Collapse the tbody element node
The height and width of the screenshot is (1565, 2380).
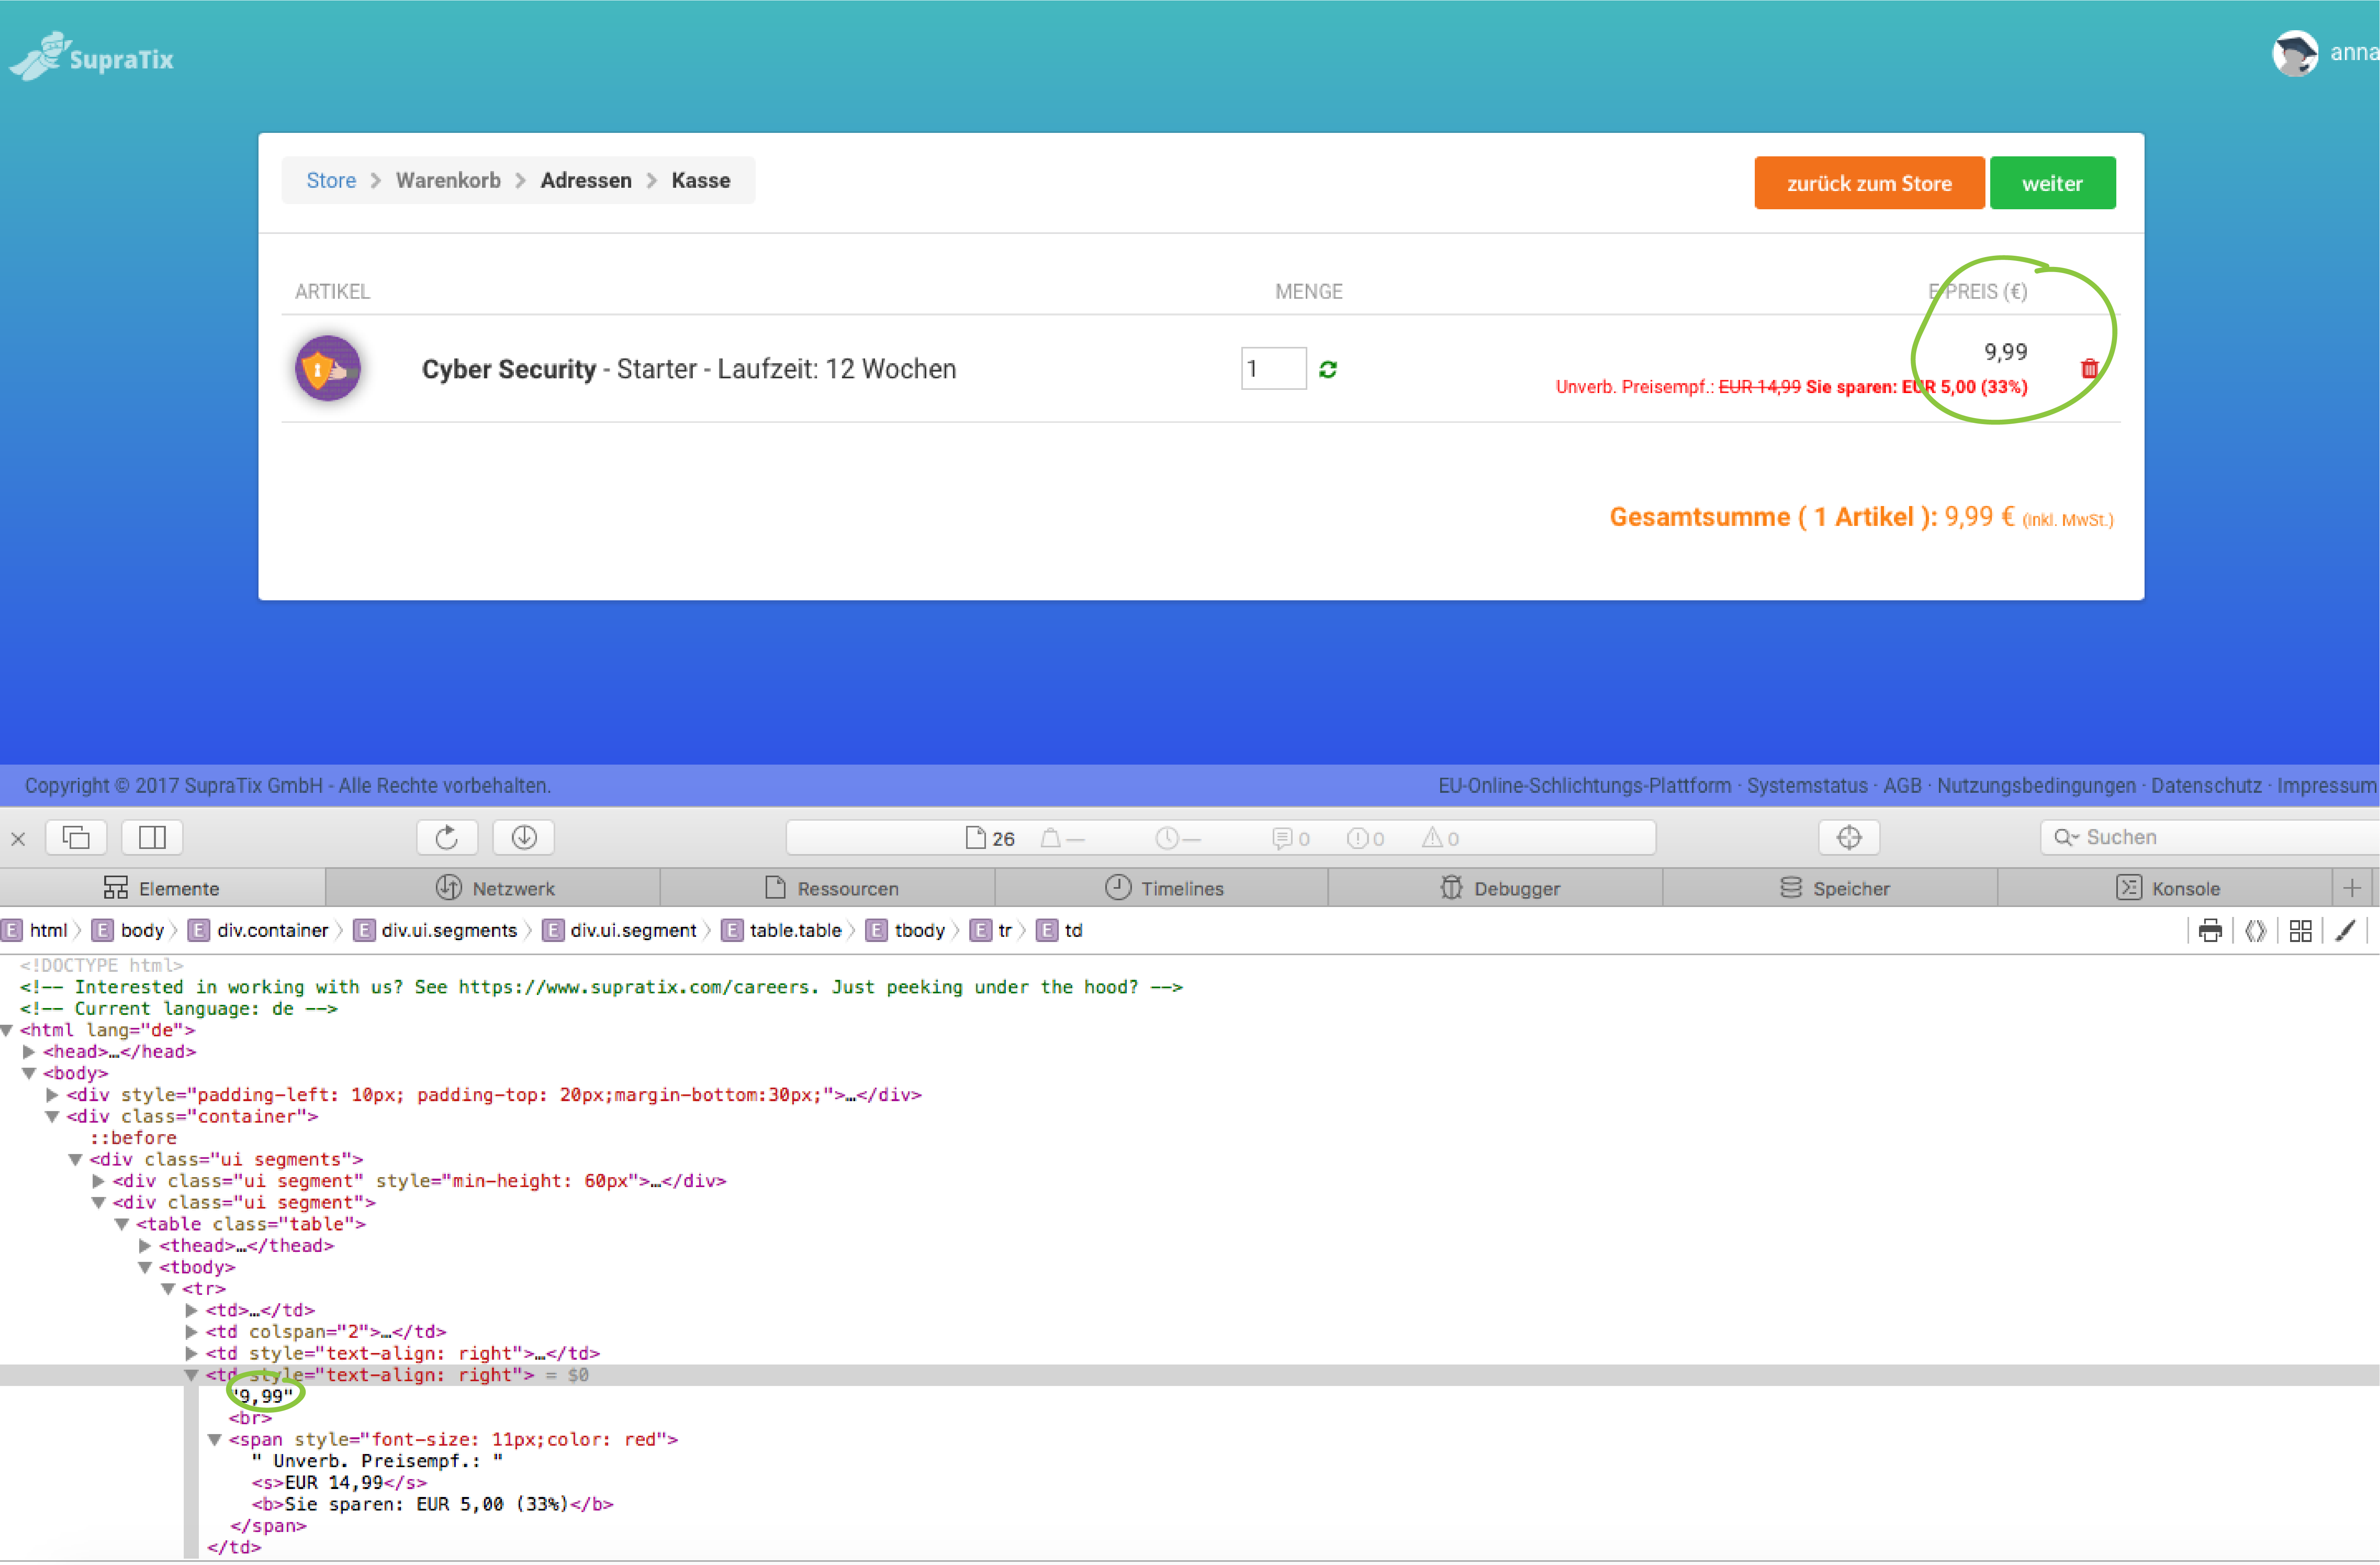[145, 1267]
